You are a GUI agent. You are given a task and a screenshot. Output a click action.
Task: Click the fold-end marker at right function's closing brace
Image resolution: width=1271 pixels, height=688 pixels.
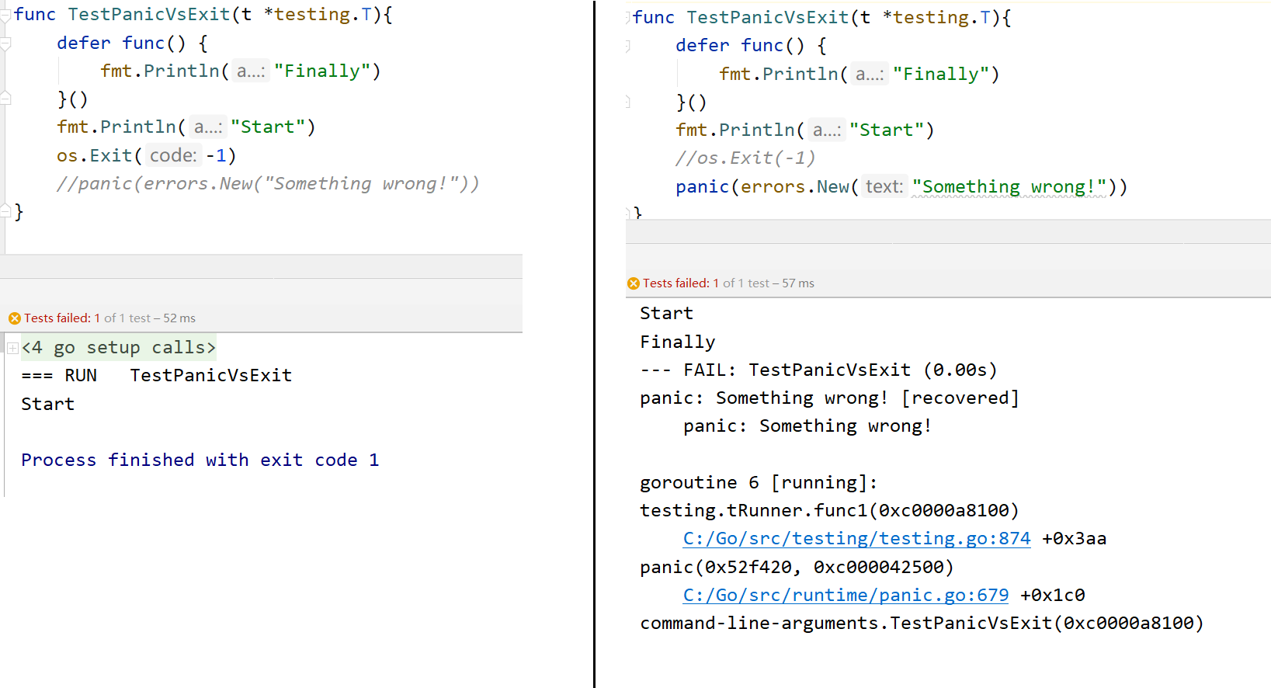pyautogui.click(x=628, y=213)
